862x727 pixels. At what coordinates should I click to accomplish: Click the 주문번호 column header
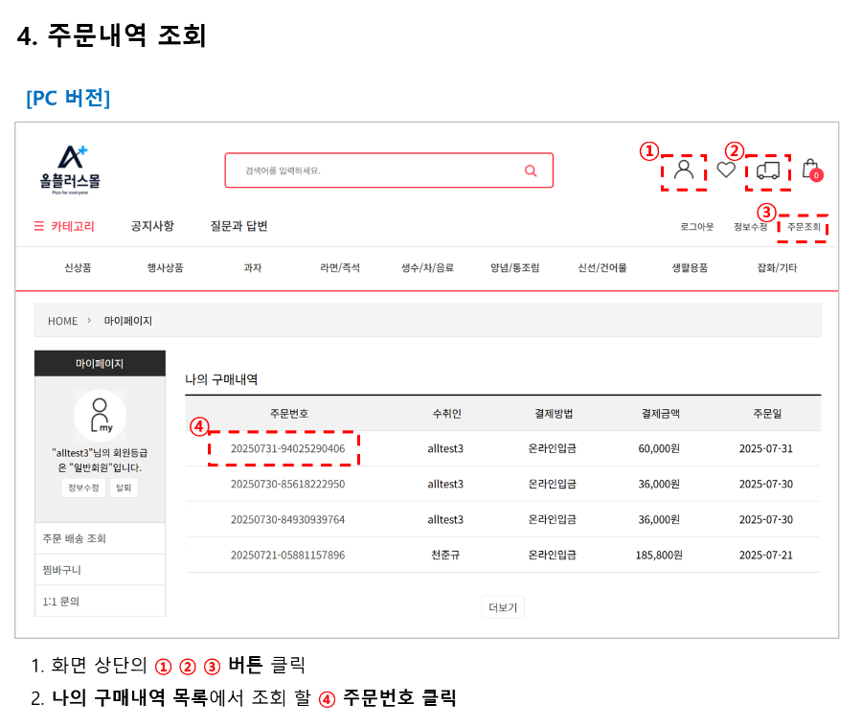pyautogui.click(x=289, y=414)
